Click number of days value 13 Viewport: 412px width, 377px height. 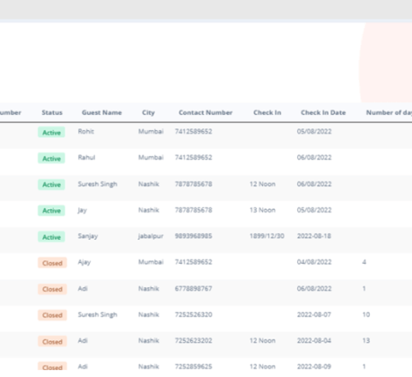pyautogui.click(x=366, y=340)
